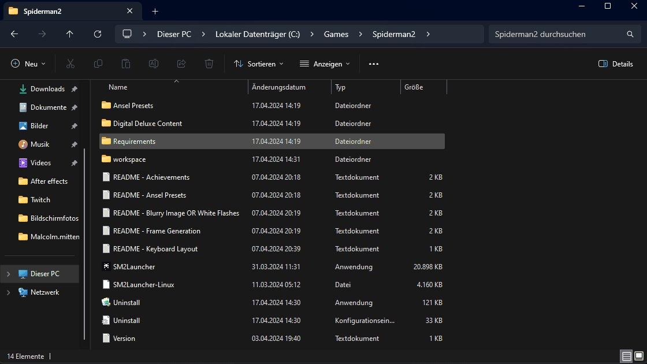Viewport: 647px width, 364px height.
Task: Open the Neu dropdown button
Action: click(28, 64)
